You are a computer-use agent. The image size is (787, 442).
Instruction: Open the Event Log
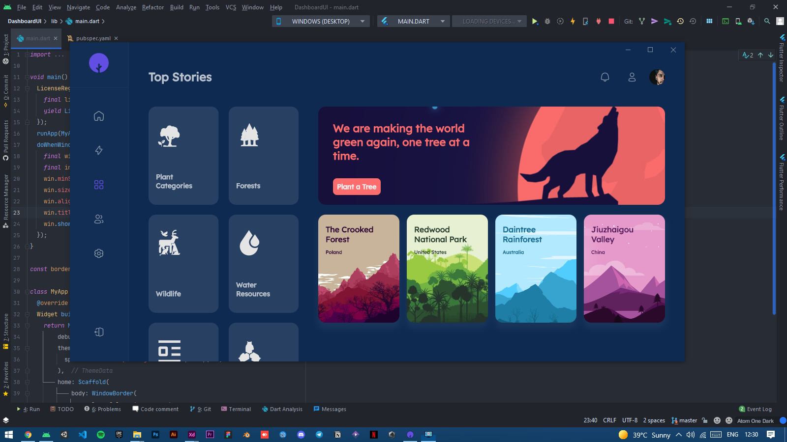point(756,409)
